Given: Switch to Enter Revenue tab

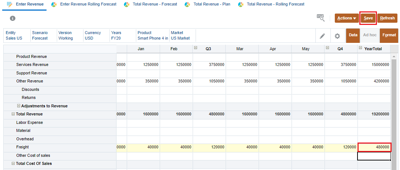Looking at the screenshot, I should [x=25, y=4].
